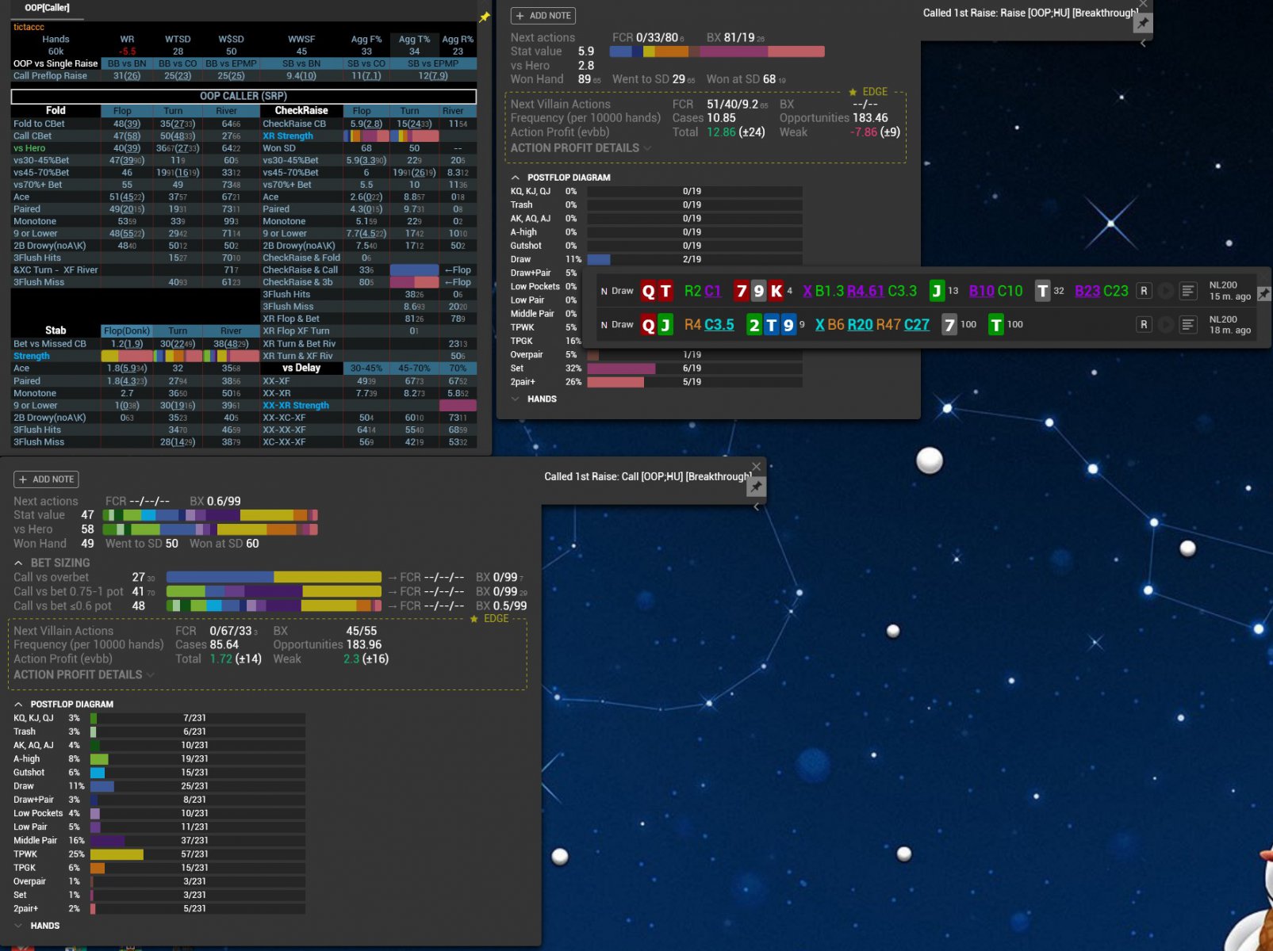Viewport: 1273px width, 951px height.
Task: Expand Action Profit Details in Call popup
Action: point(83,674)
